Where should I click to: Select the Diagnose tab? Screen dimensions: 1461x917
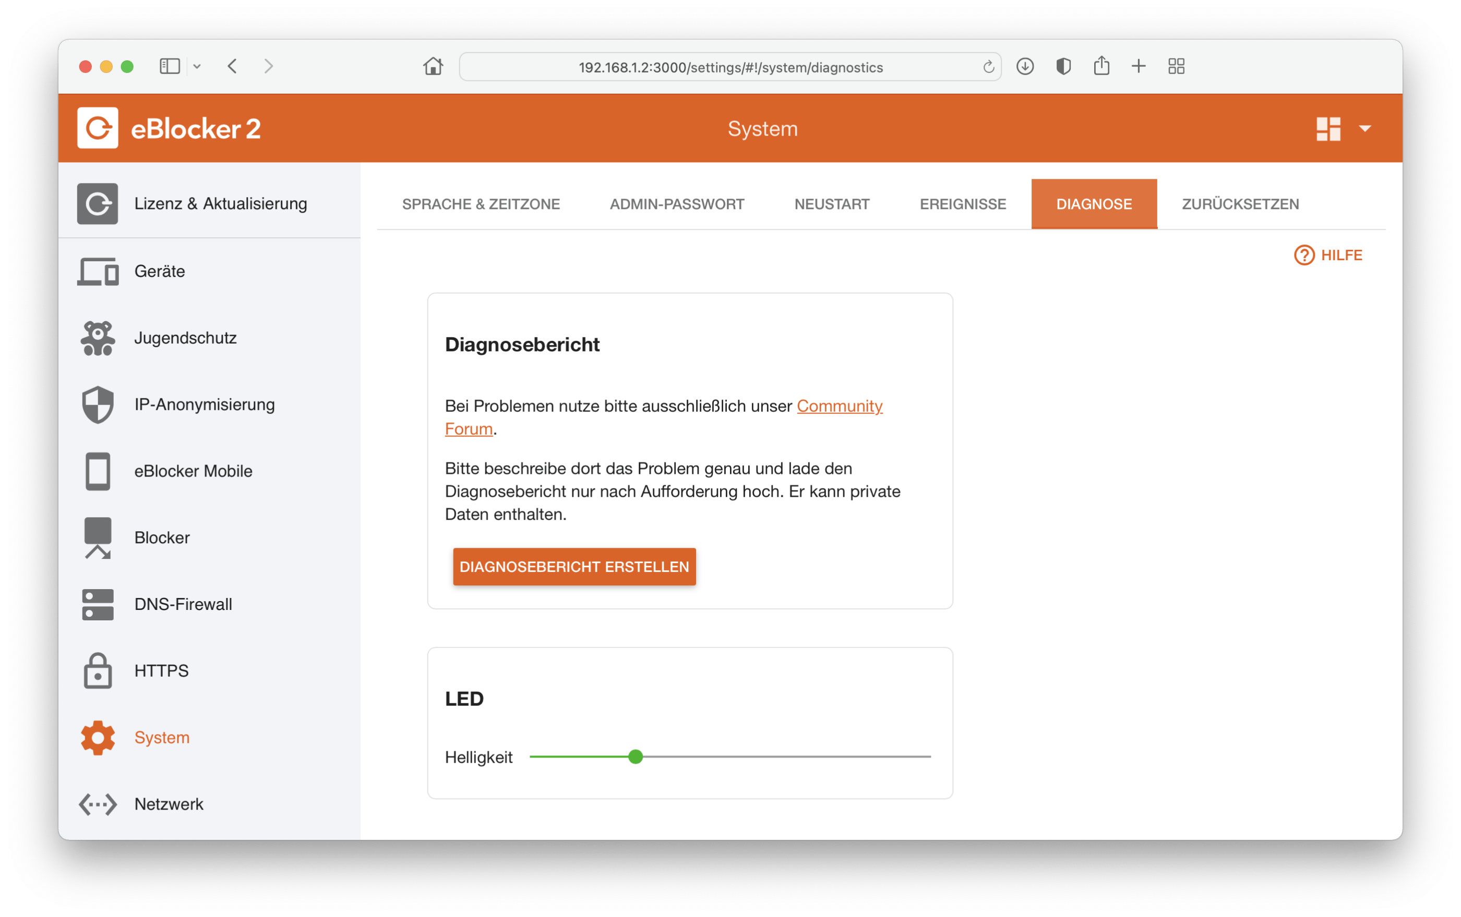[x=1094, y=204]
